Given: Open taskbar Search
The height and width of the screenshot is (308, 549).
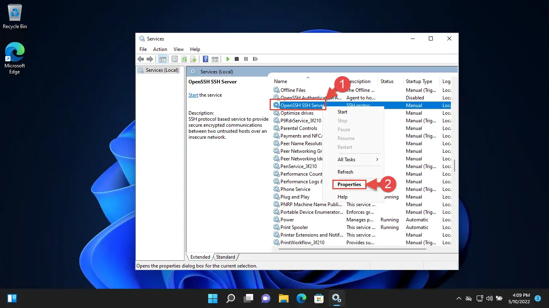Looking at the screenshot, I should click(231, 298).
